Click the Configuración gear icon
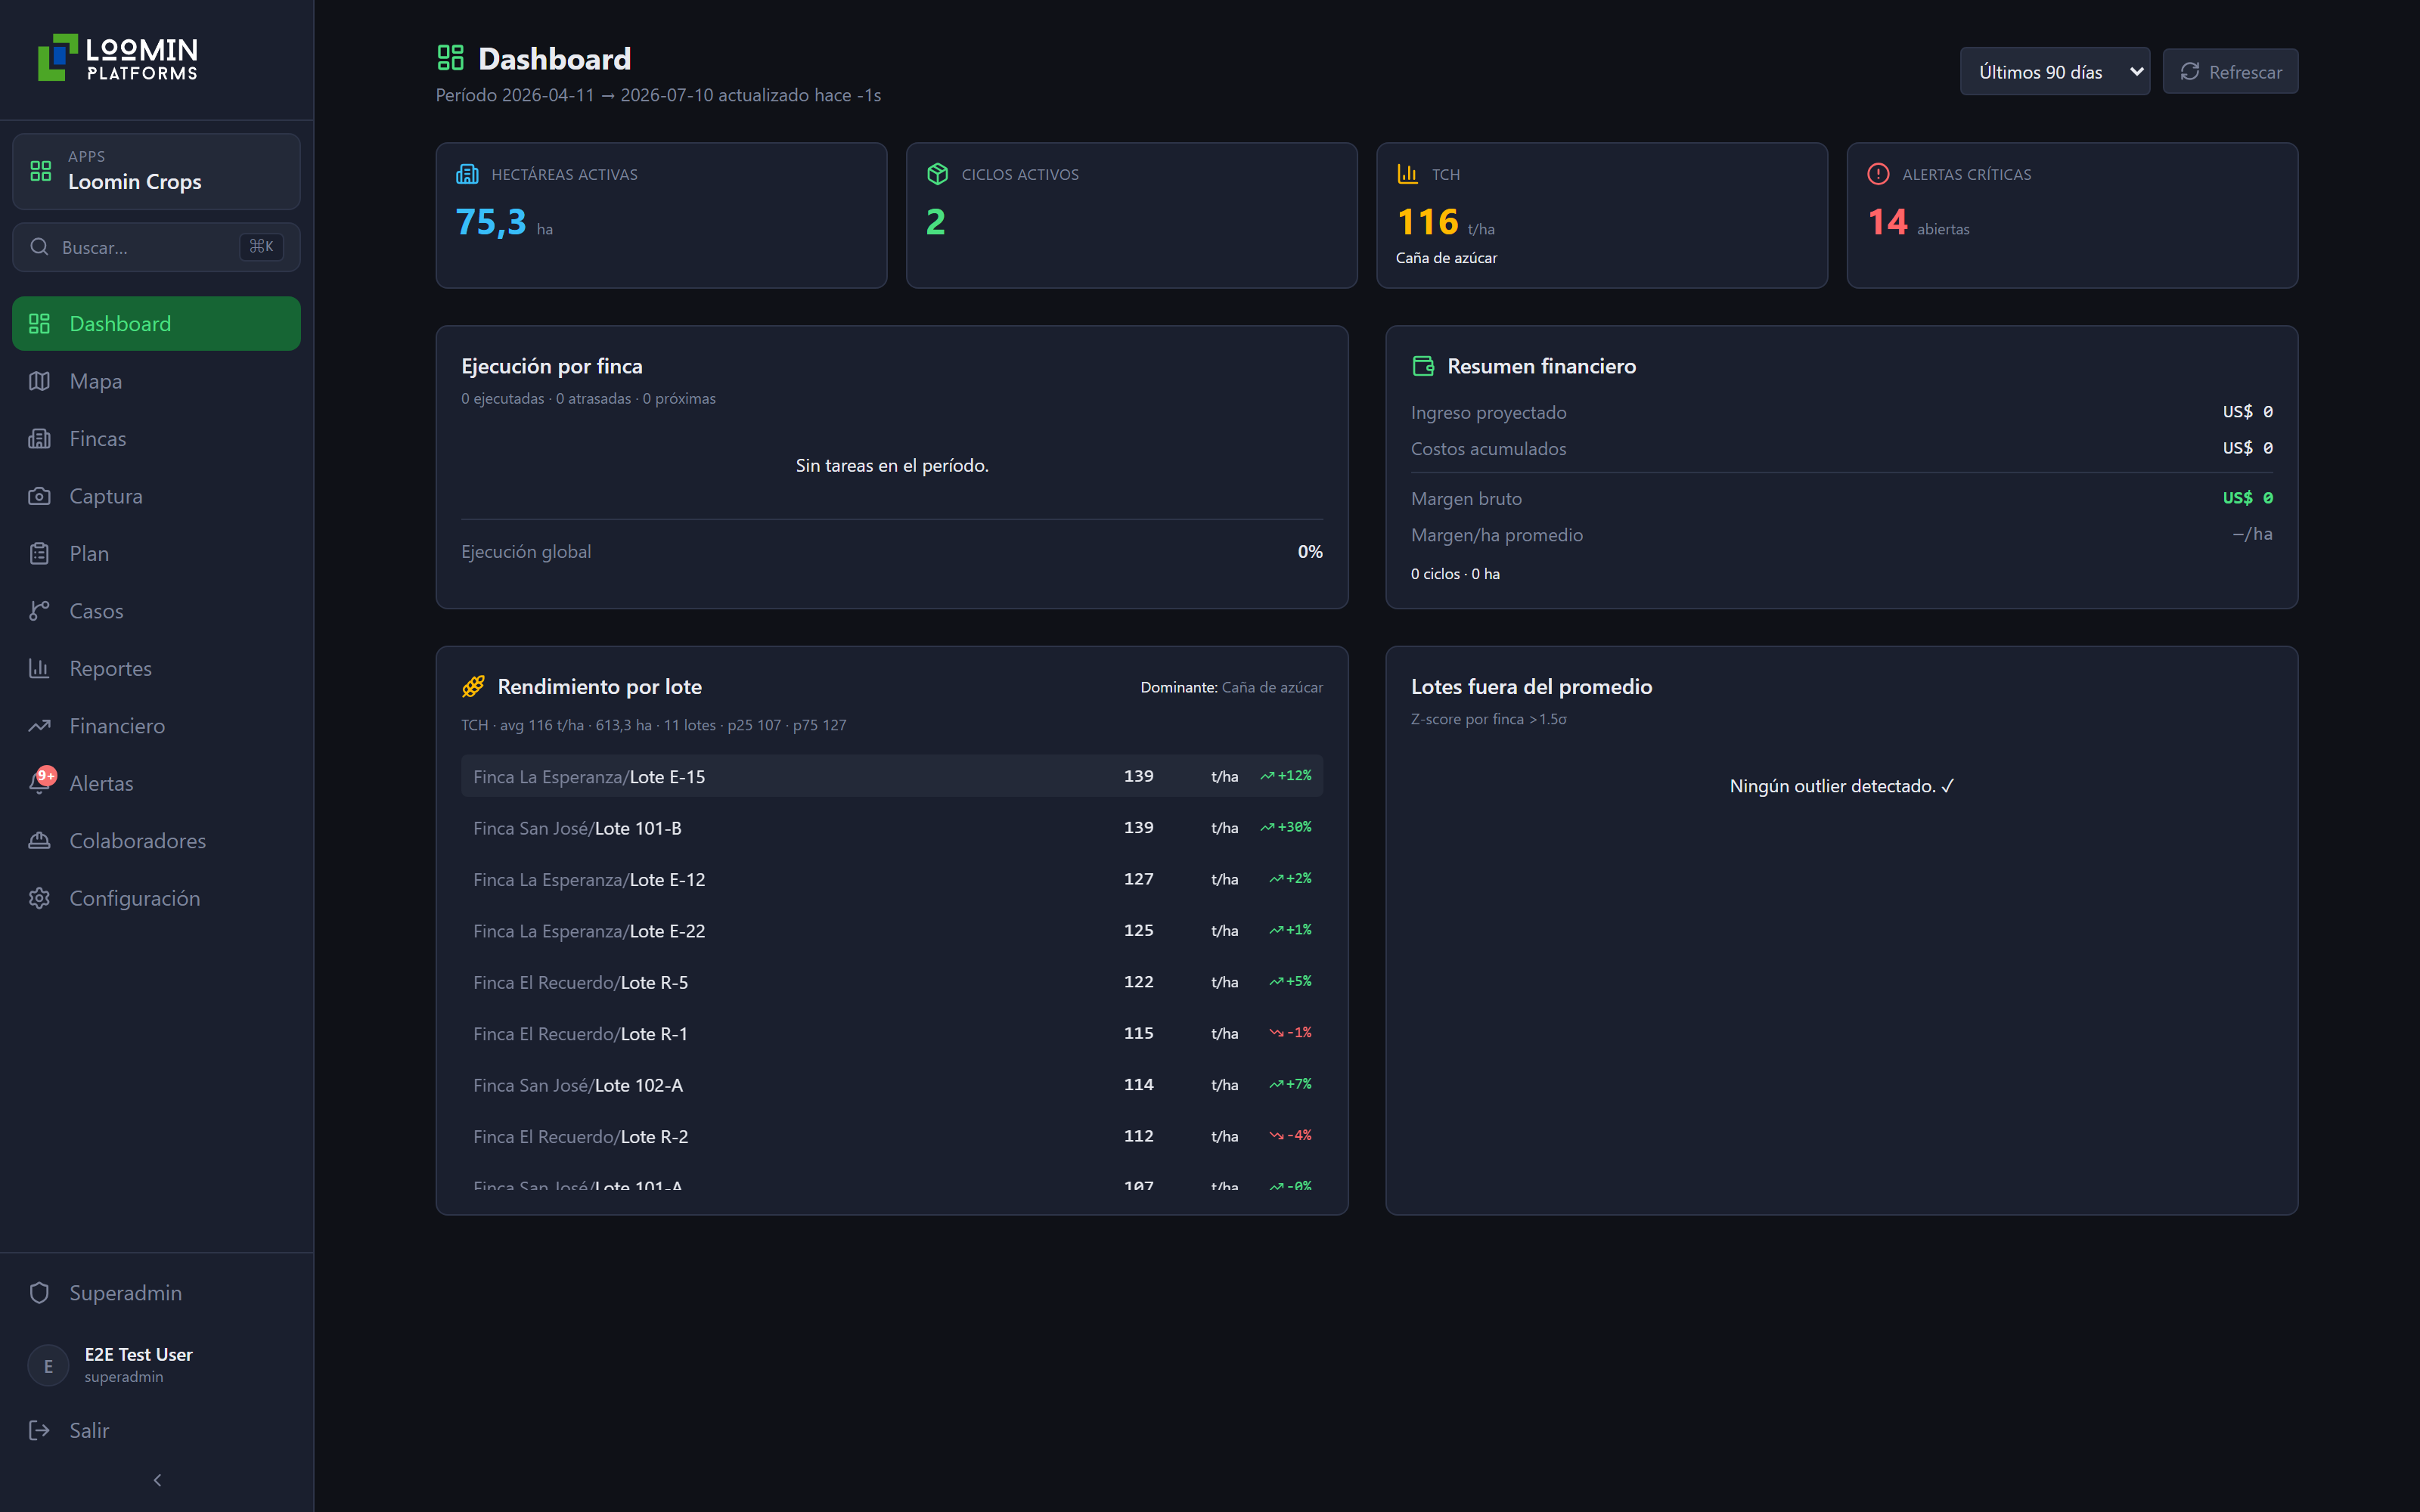This screenshot has height=1512, width=2420. pyautogui.click(x=39, y=898)
